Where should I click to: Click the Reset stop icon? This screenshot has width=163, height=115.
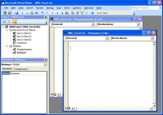(62, 13)
